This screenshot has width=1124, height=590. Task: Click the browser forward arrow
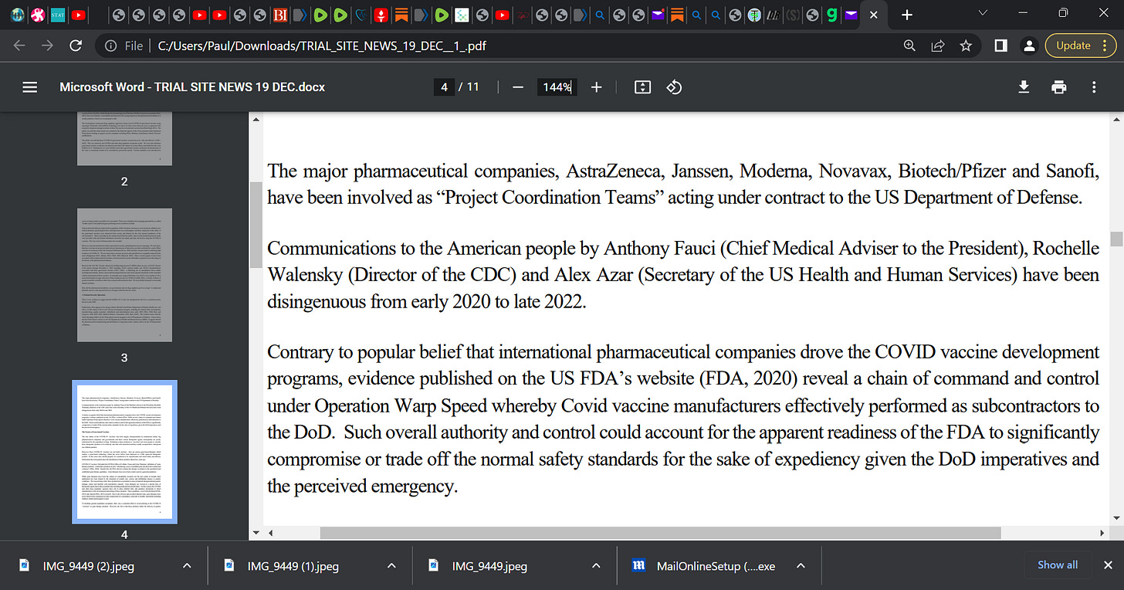coord(47,46)
